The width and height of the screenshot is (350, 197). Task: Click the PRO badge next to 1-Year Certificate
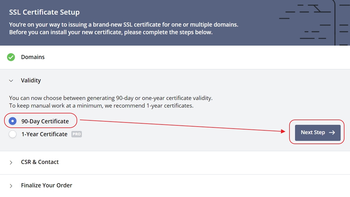pos(77,134)
